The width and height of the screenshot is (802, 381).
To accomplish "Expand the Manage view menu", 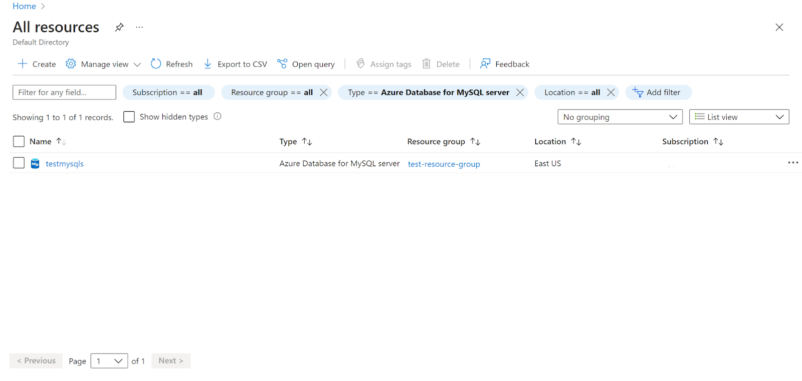I will [x=104, y=64].
